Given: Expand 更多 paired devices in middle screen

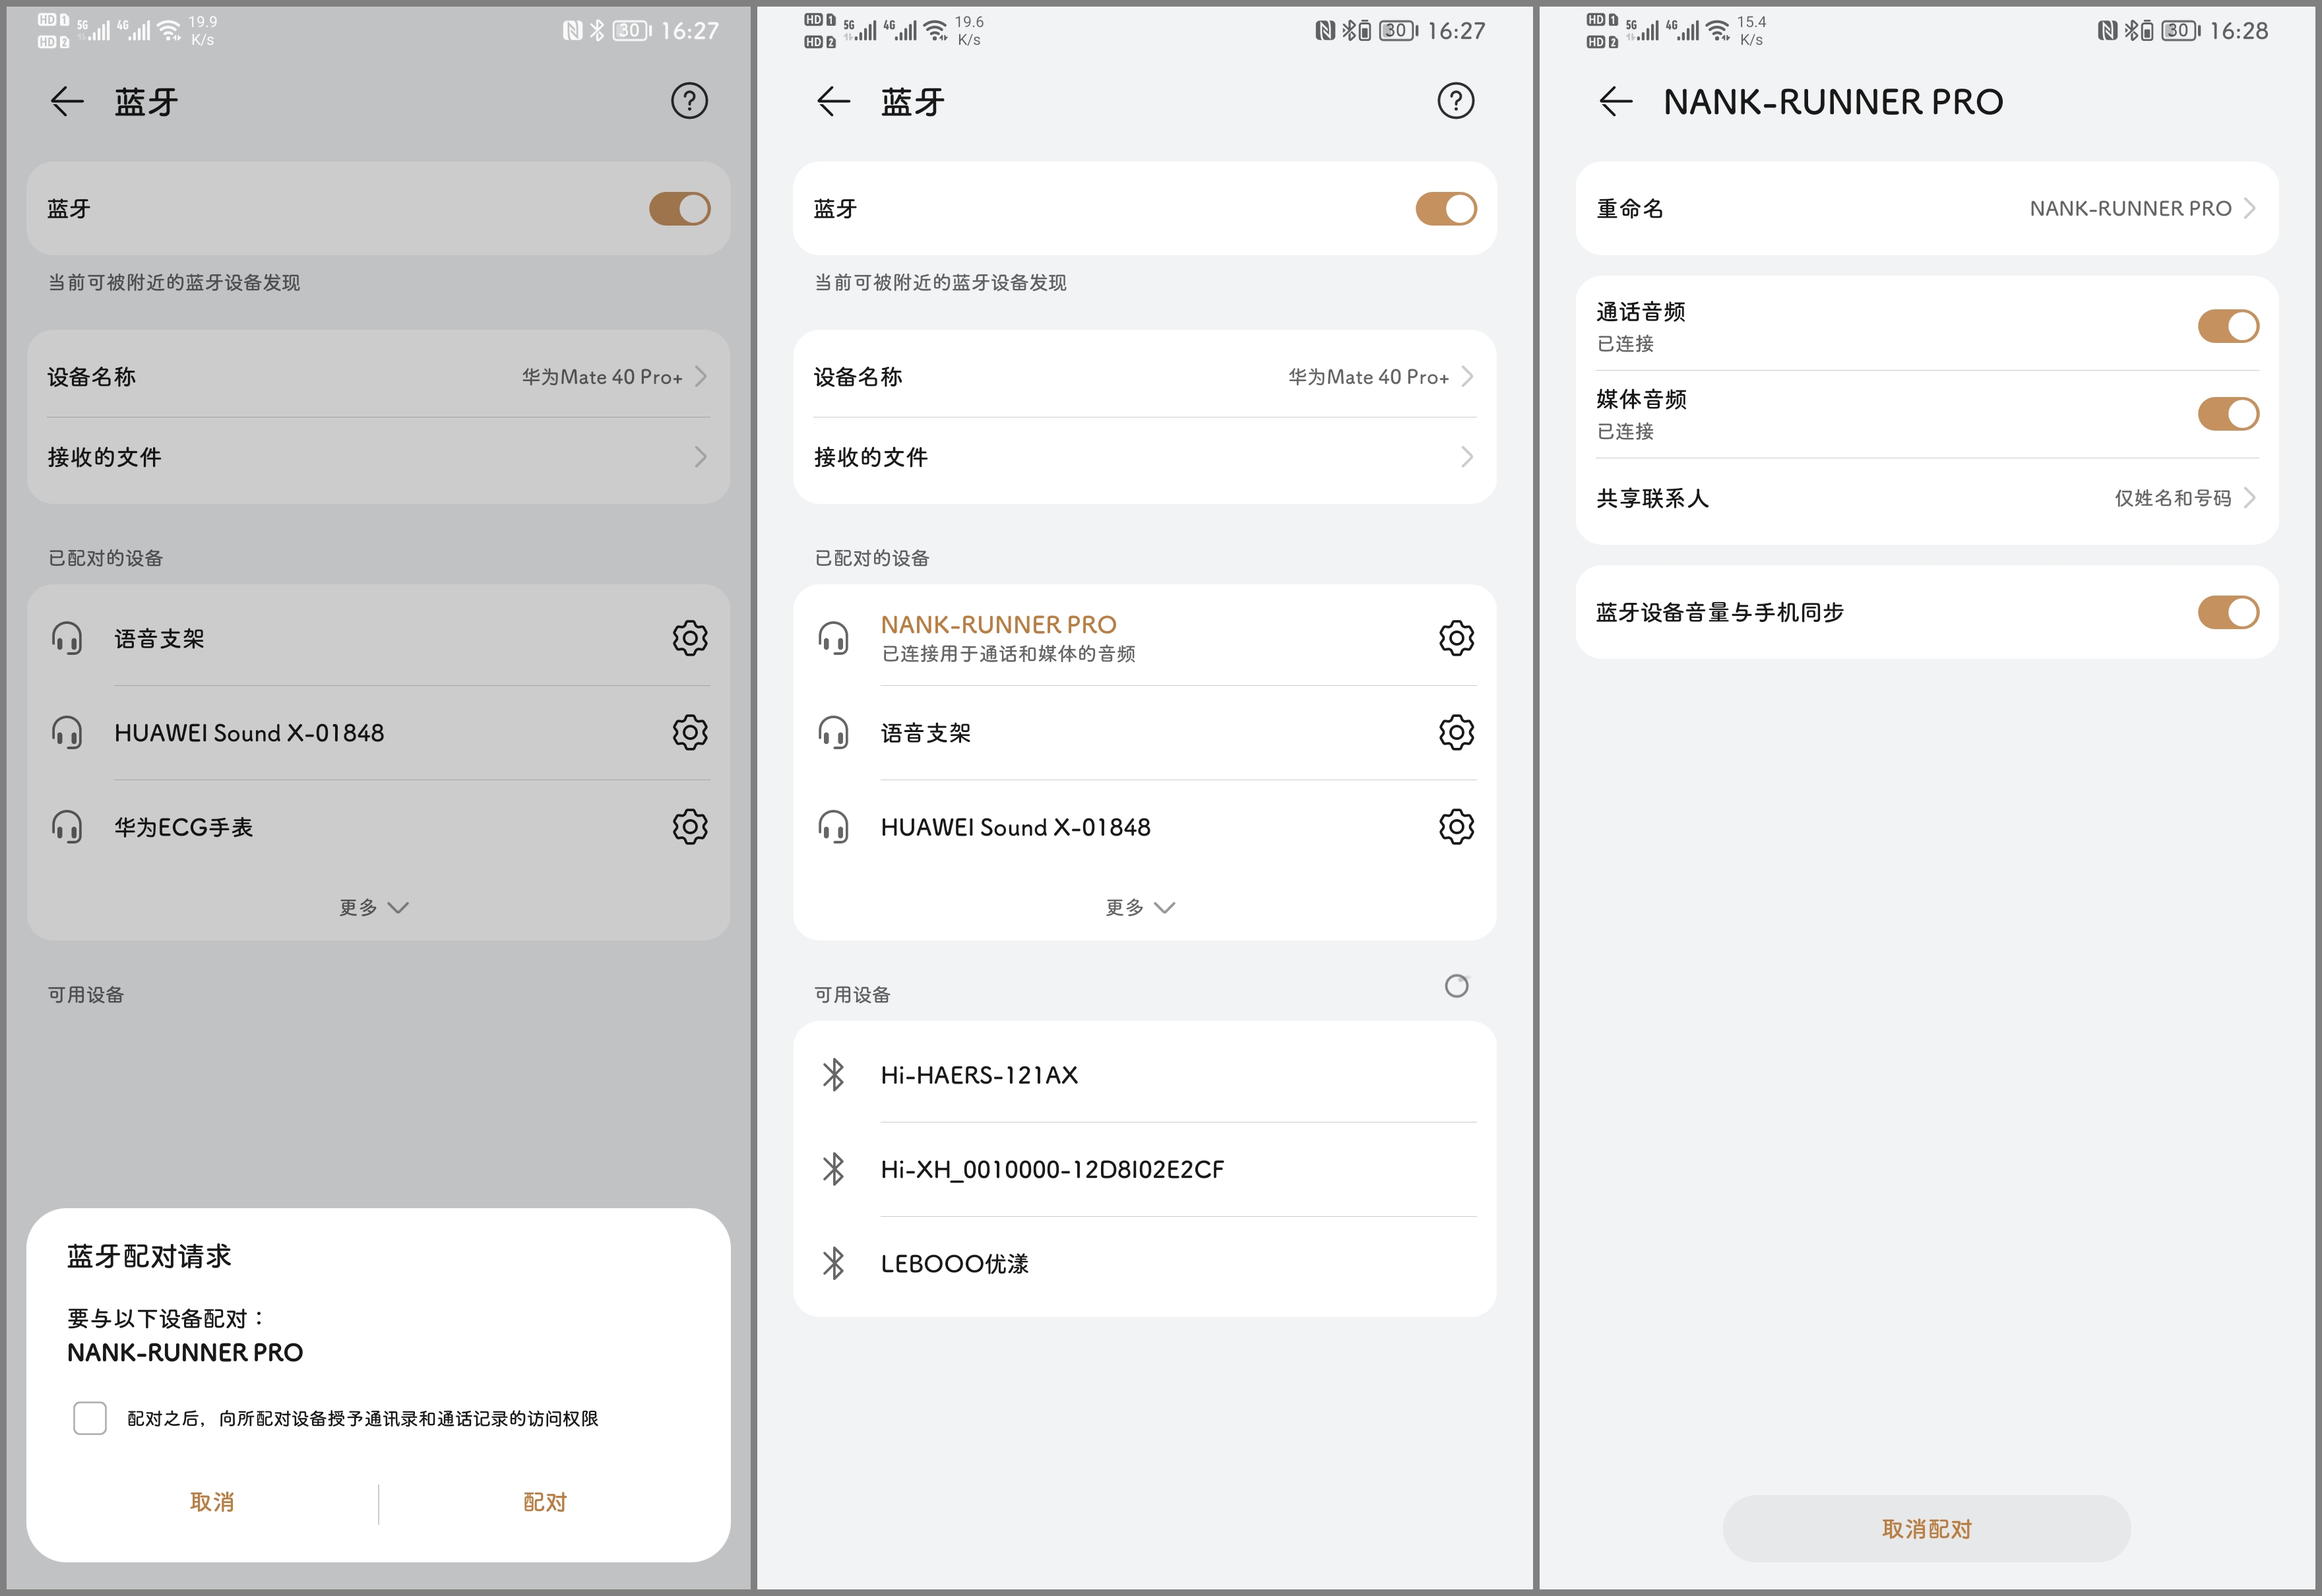Looking at the screenshot, I should pyautogui.click(x=1140, y=907).
